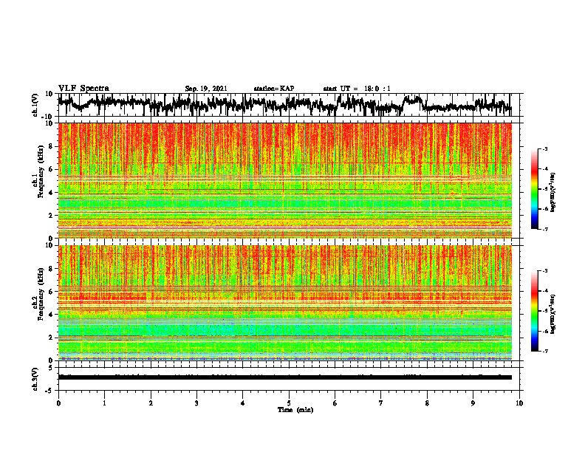Click the "6" tick on ch.2 frequency axis
The width and height of the screenshot is (585, 452).
coord(51,292)
